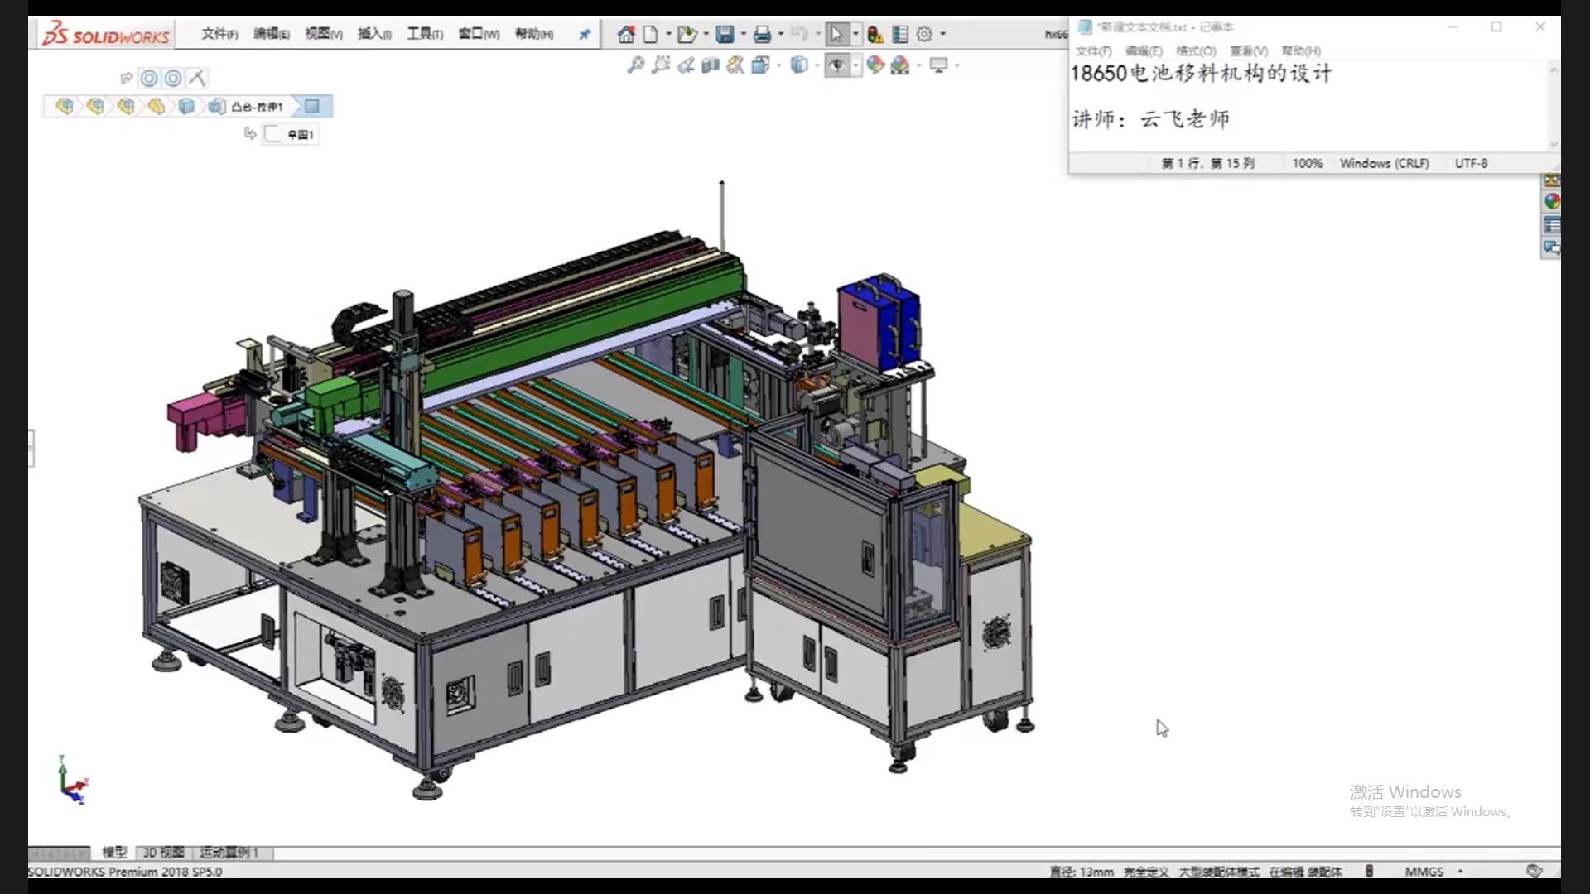The height and width of the screenshot is (894, 1590).
Task: Click the first concentric mate icon
Action: pyautogui.click(x=149, y=78)
